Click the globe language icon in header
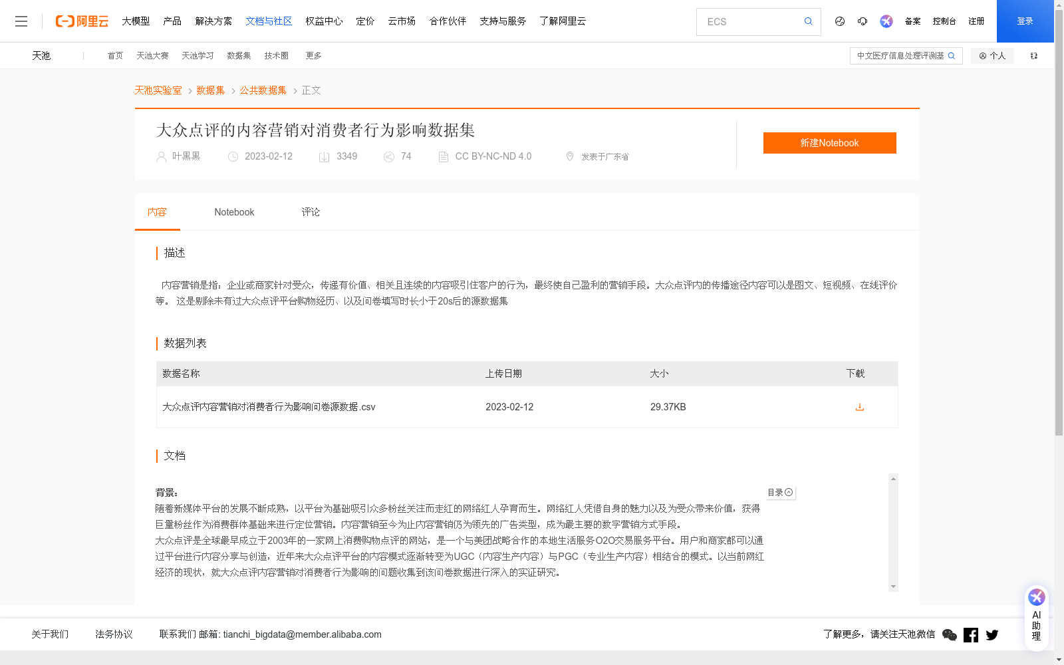Viewport: 1064px width, 665px height. coord(840,21)
